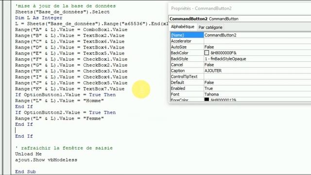Click the End Sub line
This screenshot has width=311, height=175.
[25, 172]
